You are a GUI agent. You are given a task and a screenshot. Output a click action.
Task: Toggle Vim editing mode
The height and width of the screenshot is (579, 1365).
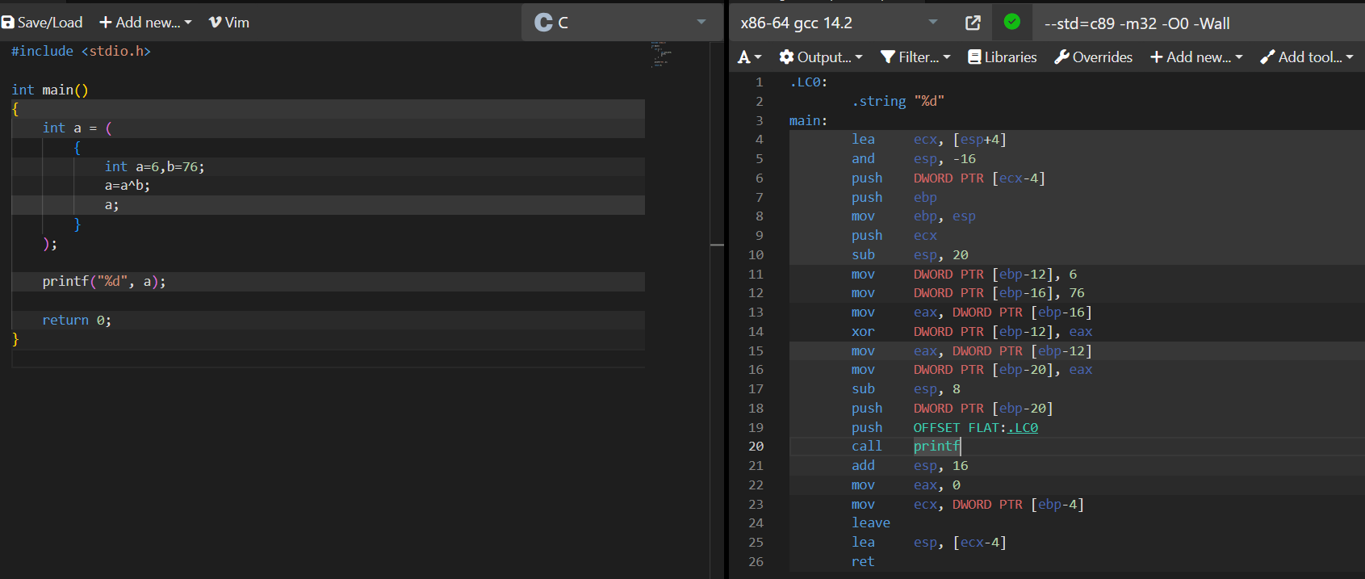[x=229, y=23]
